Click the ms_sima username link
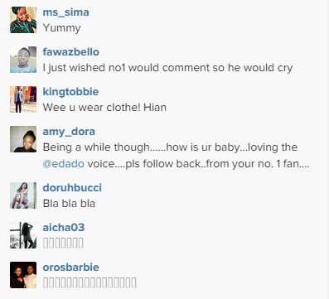The image size is (329, 299). pyautogui.click(x=65, y=12)
